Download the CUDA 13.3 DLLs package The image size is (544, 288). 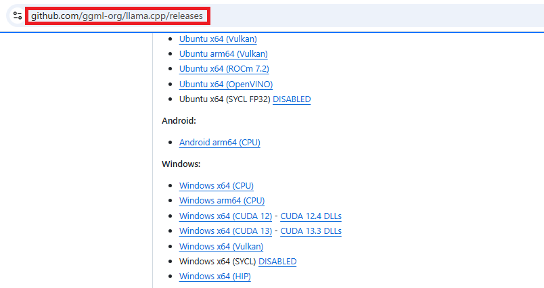coord(311,231)
